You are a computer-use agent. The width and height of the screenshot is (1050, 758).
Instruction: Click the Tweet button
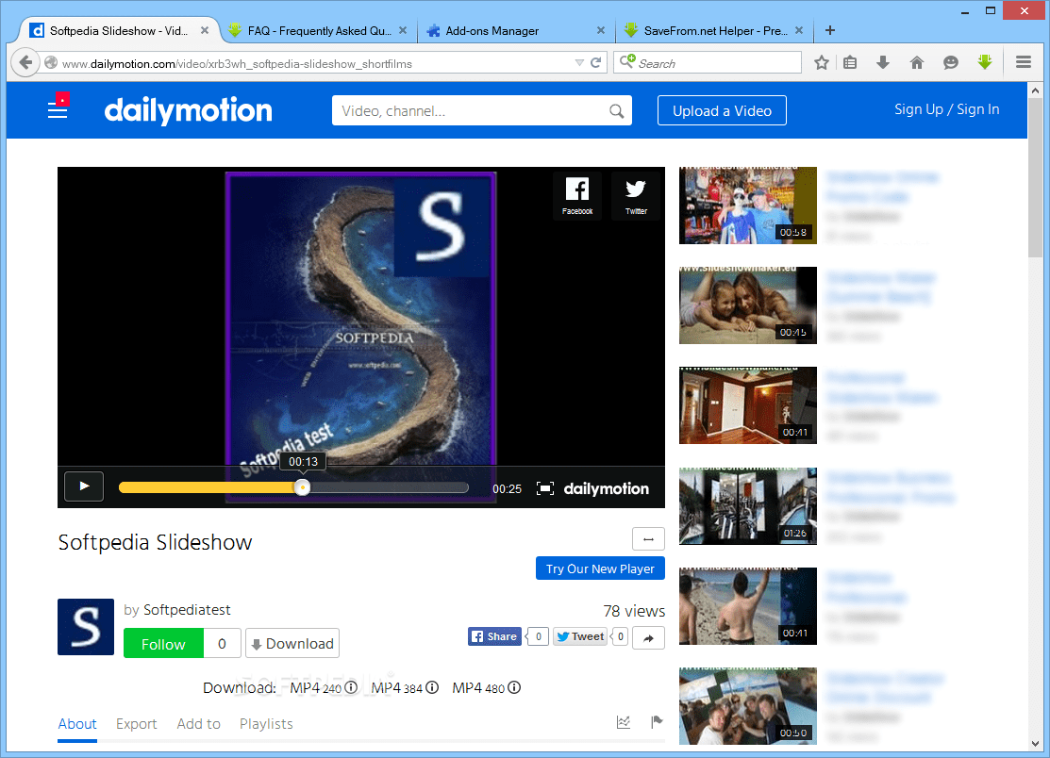(580, 637)
